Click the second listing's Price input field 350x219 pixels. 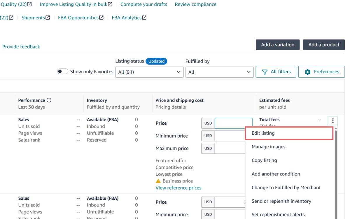click(230, 202)
